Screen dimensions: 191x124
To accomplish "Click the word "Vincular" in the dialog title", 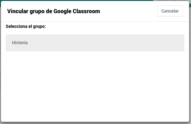I will 18,11.
